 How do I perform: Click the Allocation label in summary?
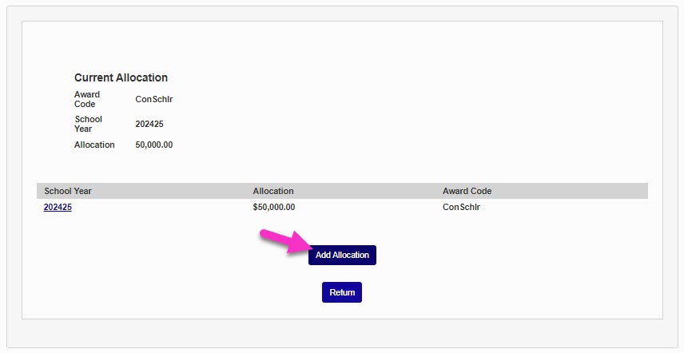(94, 145)
